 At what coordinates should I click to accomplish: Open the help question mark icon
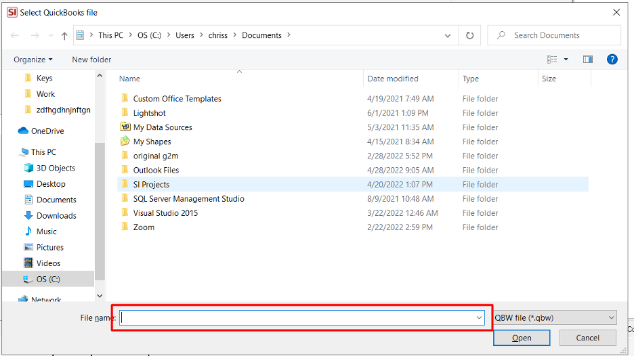[612, 60]
